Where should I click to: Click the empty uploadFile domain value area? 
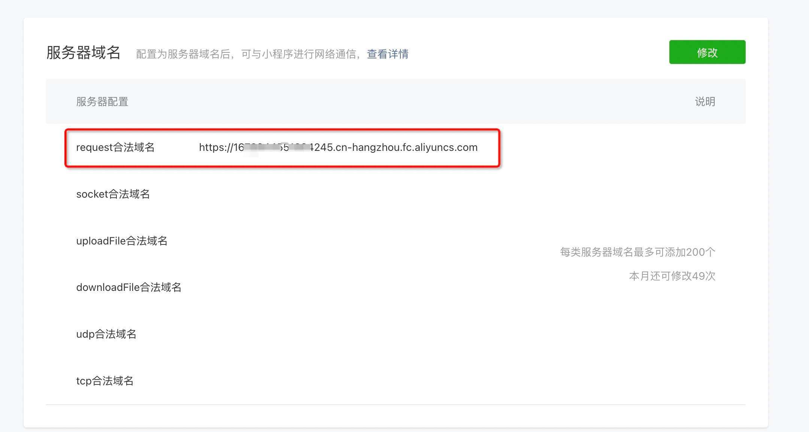[300, 241]
